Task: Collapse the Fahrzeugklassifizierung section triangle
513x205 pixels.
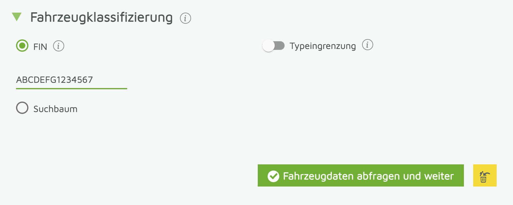Action: (17, 17)
